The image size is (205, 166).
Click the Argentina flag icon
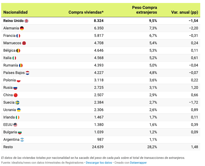pos(22,140)
